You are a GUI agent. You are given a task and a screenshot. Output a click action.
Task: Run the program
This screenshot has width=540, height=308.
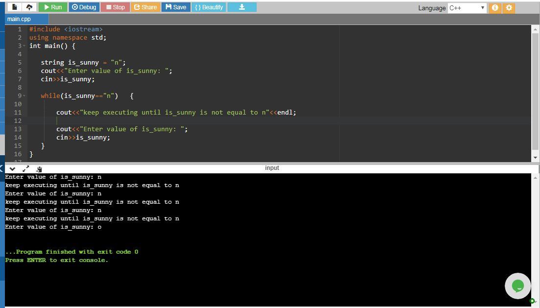(52, 7)
